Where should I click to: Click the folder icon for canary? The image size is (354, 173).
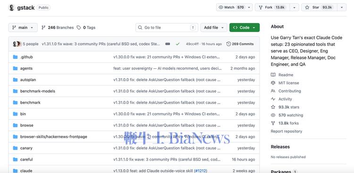click(15, 148)
